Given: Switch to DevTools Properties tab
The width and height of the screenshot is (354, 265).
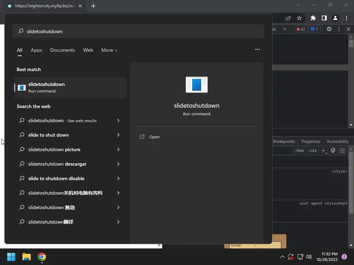Looking at the screenshot, I should 311,141.
